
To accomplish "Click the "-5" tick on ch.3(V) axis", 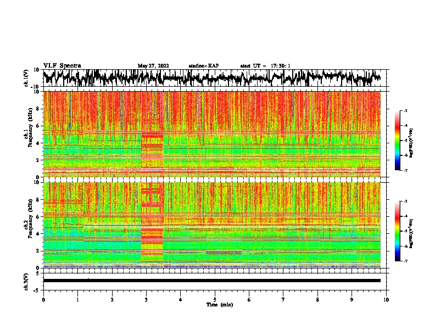I will [37, 290].
